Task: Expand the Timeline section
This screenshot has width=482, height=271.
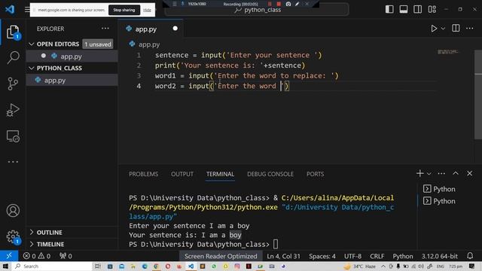Action: pos(32,244)
